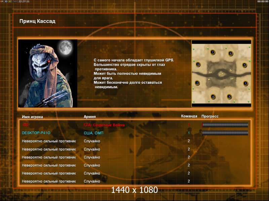Pick start position marker 7 on the minimap
The height and width of the screenshot is (201, 269).
[x=213, y=52]
